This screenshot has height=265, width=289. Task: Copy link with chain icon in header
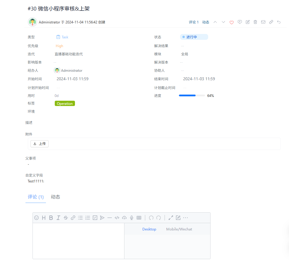pyautogui.click(x=271, y=22)
